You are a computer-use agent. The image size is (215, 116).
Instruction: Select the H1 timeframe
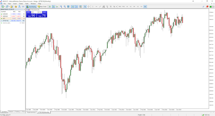pos(127,7)
